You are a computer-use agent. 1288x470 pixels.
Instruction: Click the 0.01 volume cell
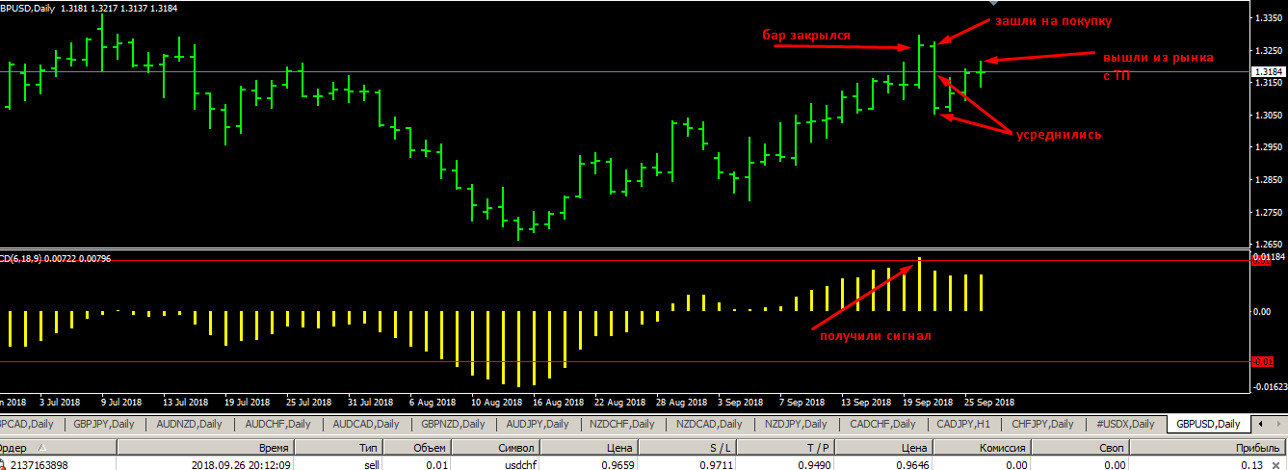pyautogui.click(x=434, y=464)
